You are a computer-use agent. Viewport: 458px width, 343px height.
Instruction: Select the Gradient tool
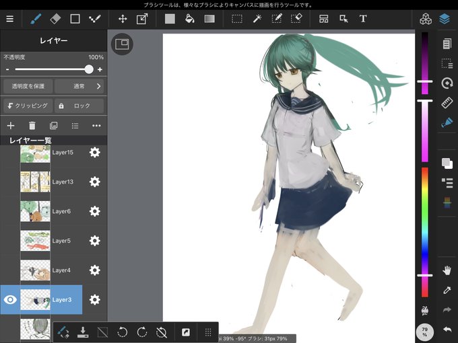(209, 20)
